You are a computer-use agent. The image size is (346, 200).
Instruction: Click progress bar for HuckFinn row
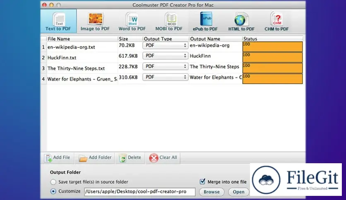pos(272,57)
